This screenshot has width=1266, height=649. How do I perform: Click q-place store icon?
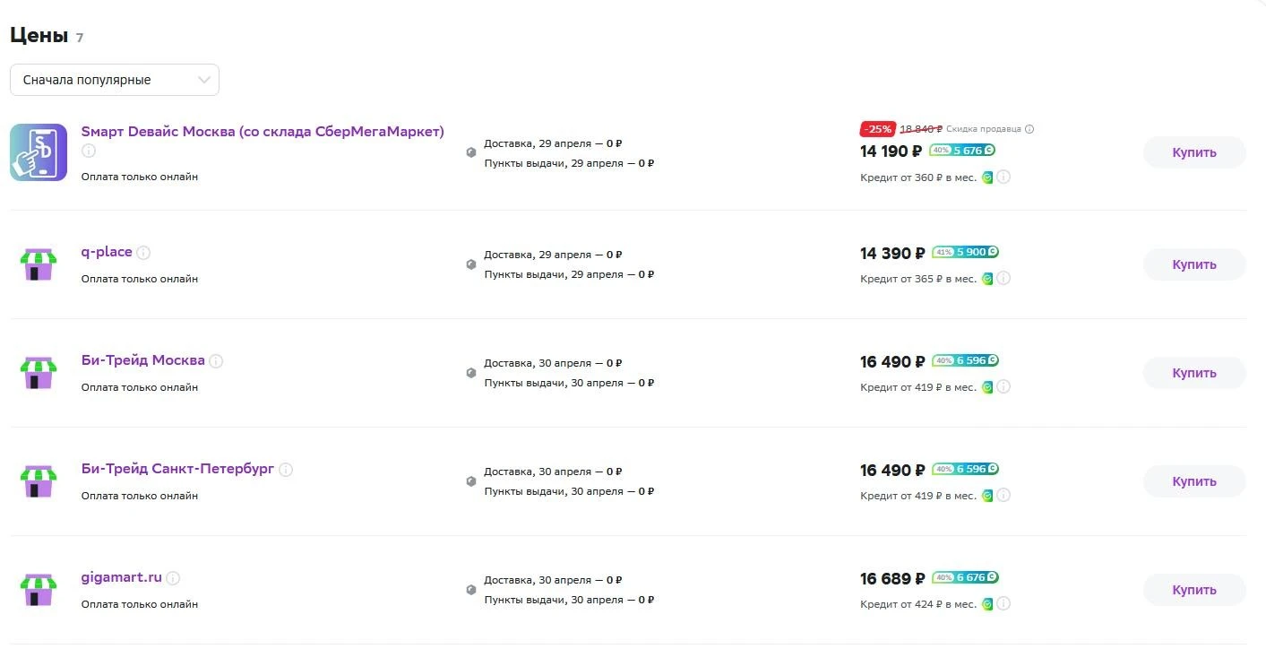(x=39, y=265)
